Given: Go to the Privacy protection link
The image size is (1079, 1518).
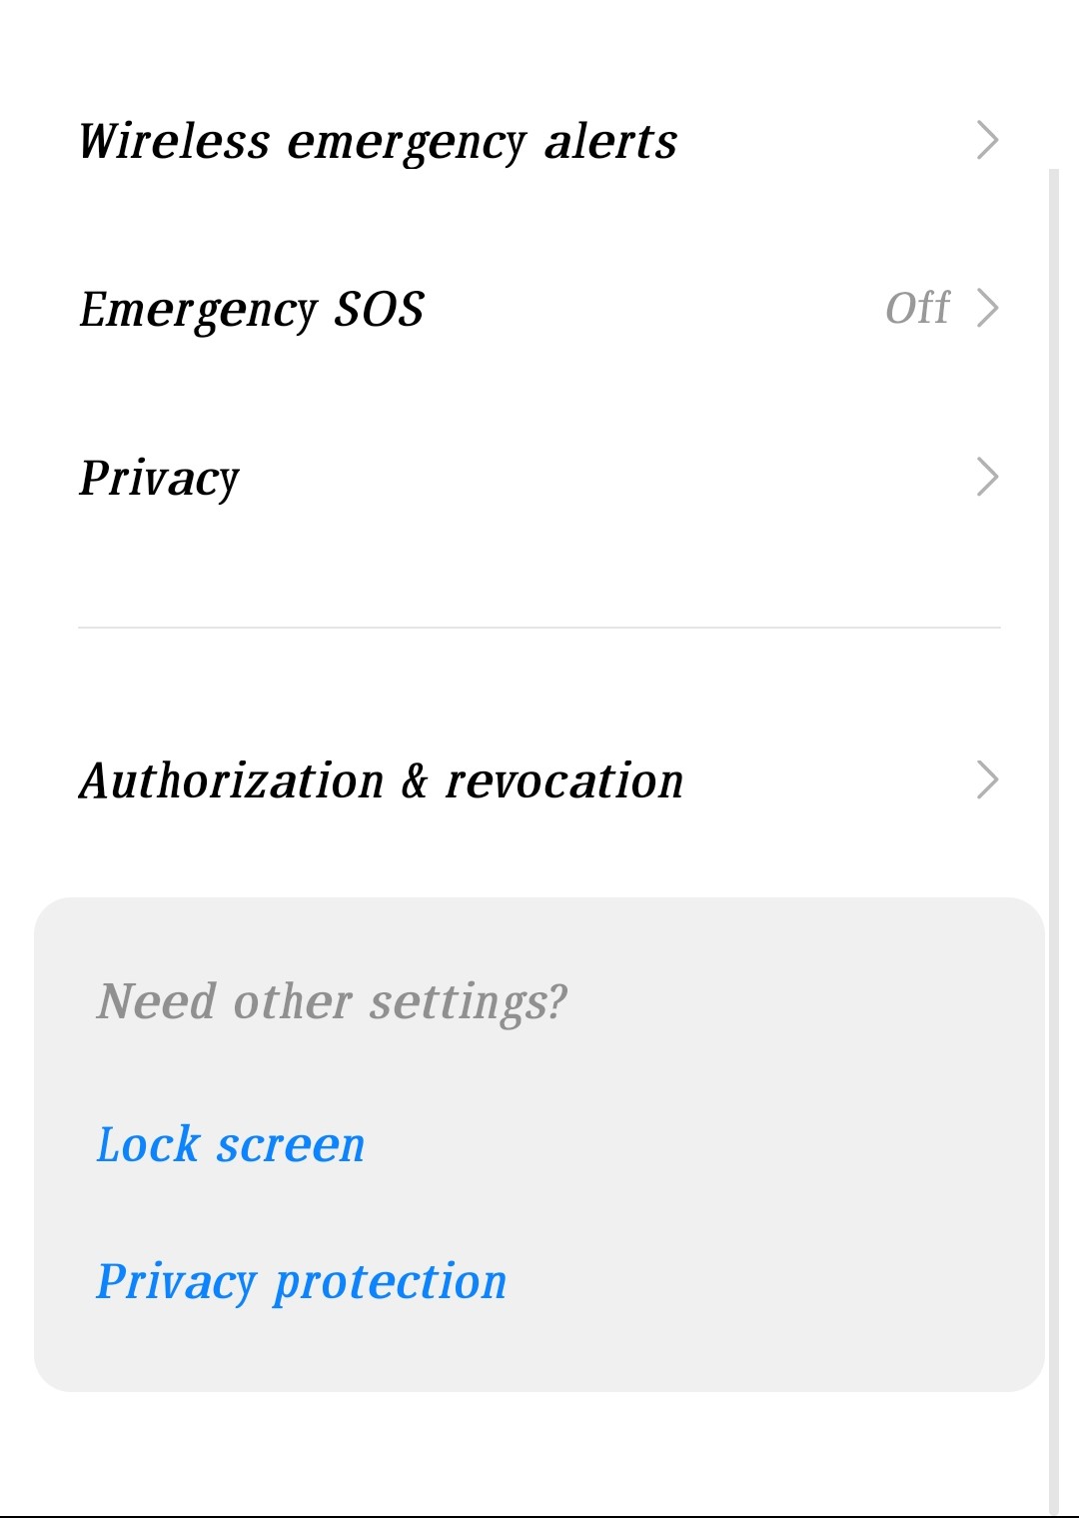Looking at the screenshot, I should [x=302, y=1282].
